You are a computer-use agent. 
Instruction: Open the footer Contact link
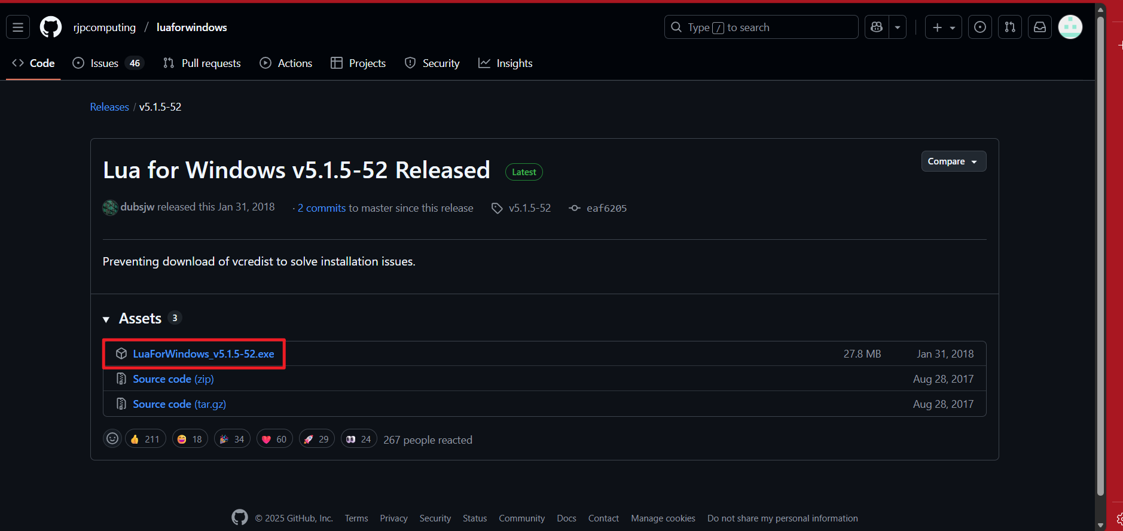coord(603,518)
